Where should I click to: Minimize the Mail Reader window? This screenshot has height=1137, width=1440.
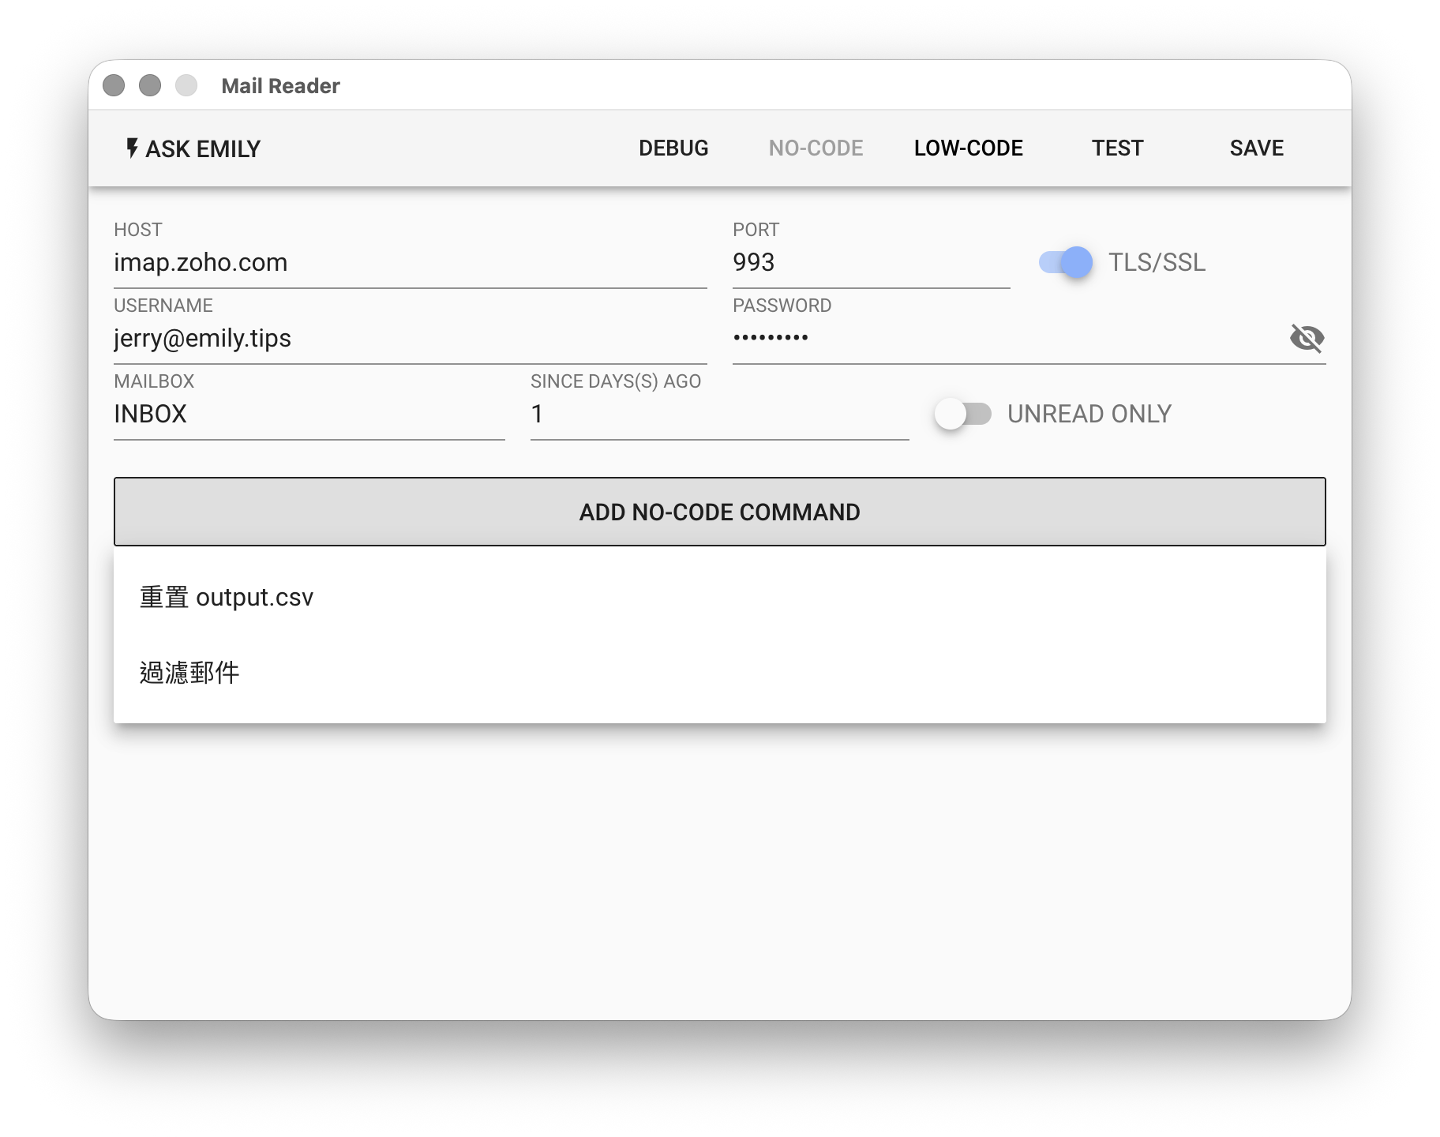coord(150,85)
